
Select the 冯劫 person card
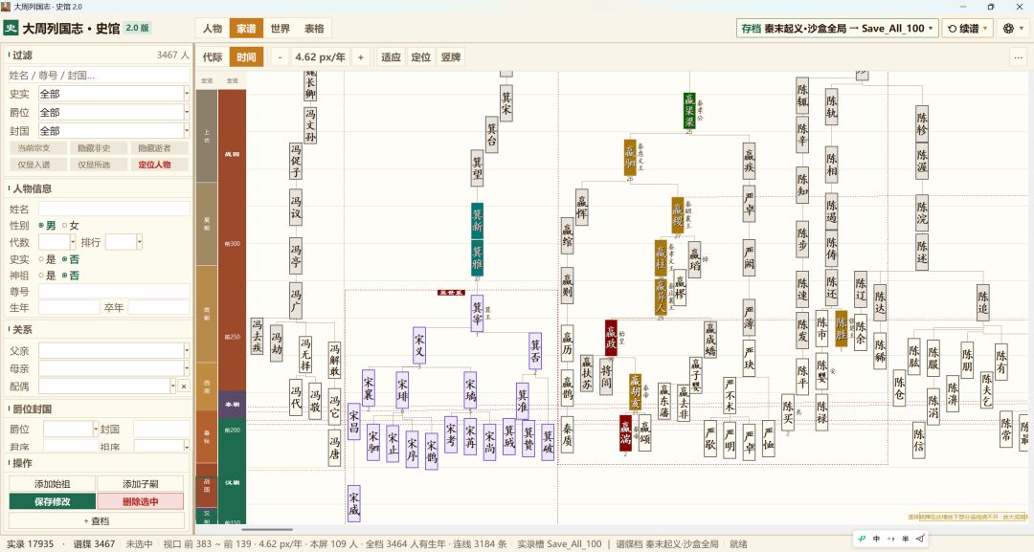click(277, 343)
